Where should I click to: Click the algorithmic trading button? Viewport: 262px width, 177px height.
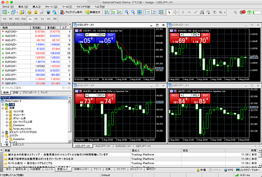[x=71, y=12]
